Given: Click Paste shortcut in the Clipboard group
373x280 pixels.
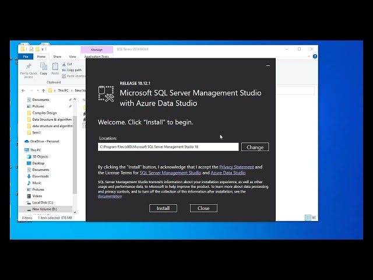Looking at the screenshot, I should [x=74, y=76].
